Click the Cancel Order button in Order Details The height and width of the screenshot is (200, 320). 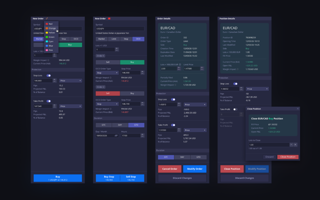click(x=170, y=169)
